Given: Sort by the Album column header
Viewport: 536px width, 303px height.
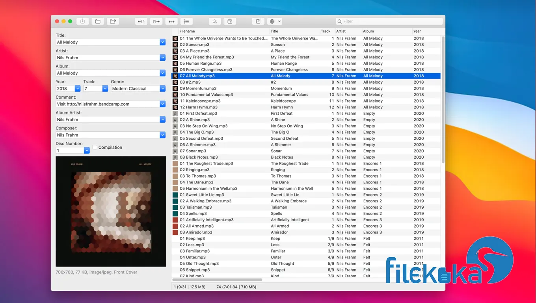Looking at the screenshot, I should [387, 31].
